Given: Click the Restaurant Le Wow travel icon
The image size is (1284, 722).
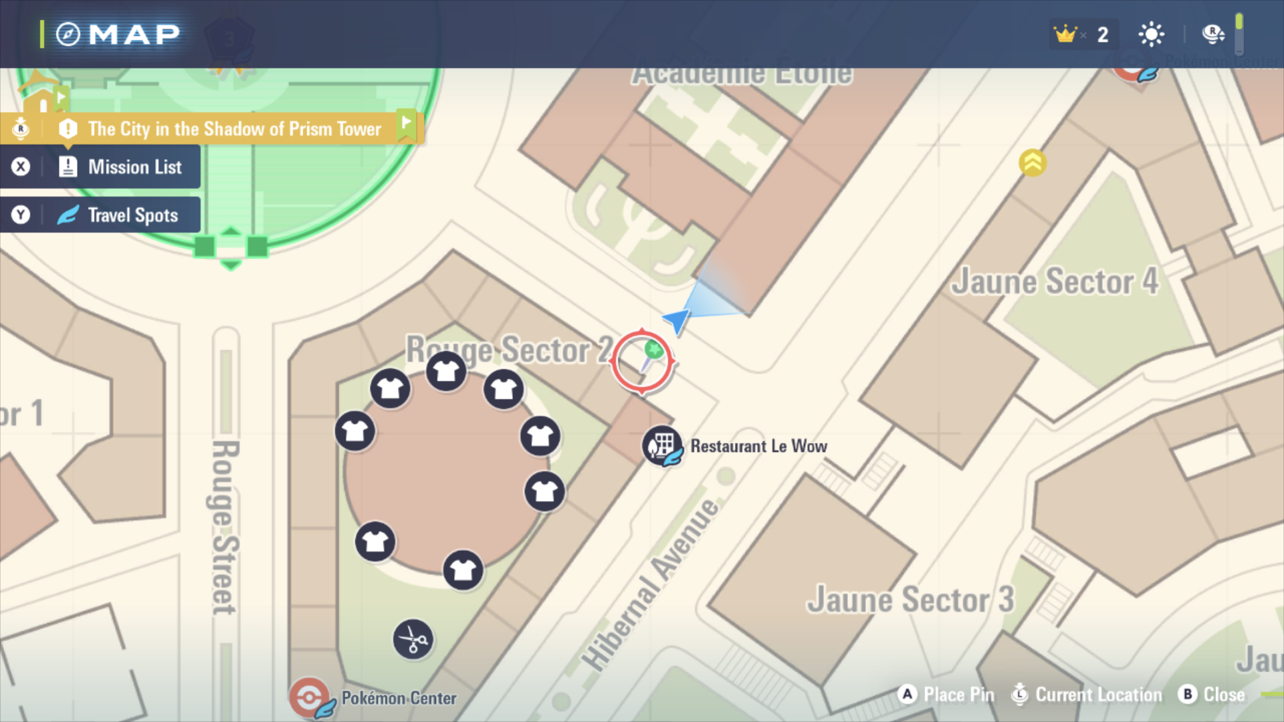Looking at the screenshot, I should pyautogui.click(x=663, y=446).
